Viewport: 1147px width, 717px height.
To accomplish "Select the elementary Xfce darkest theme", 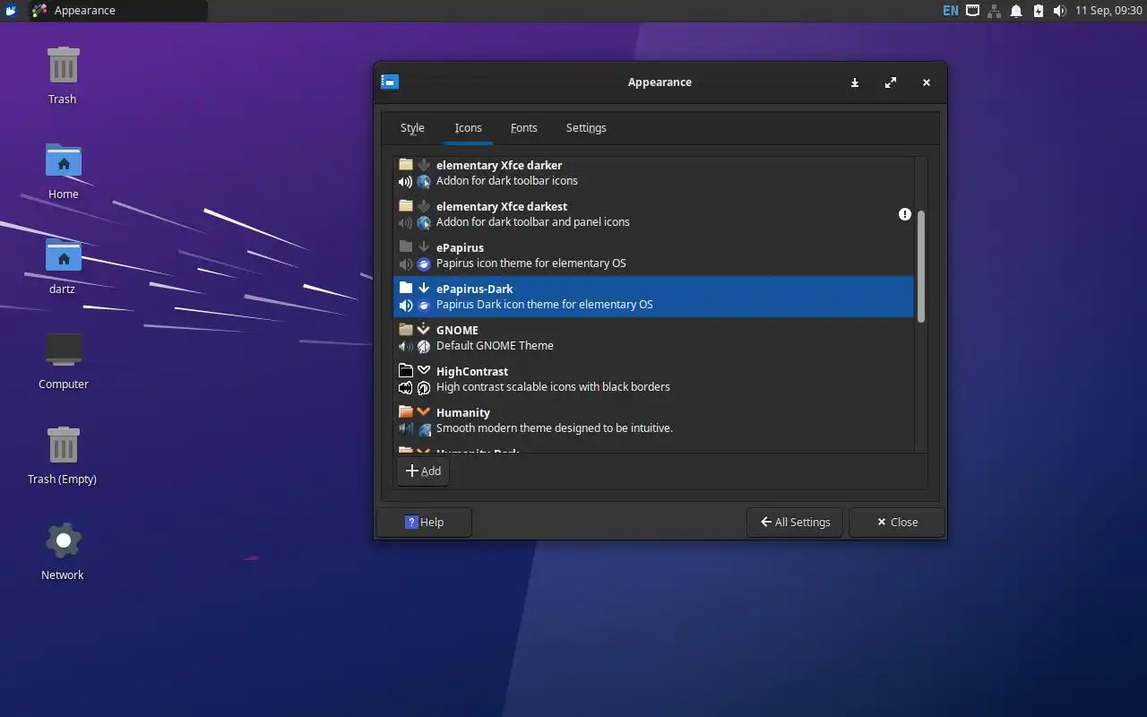I will [654, 214].
